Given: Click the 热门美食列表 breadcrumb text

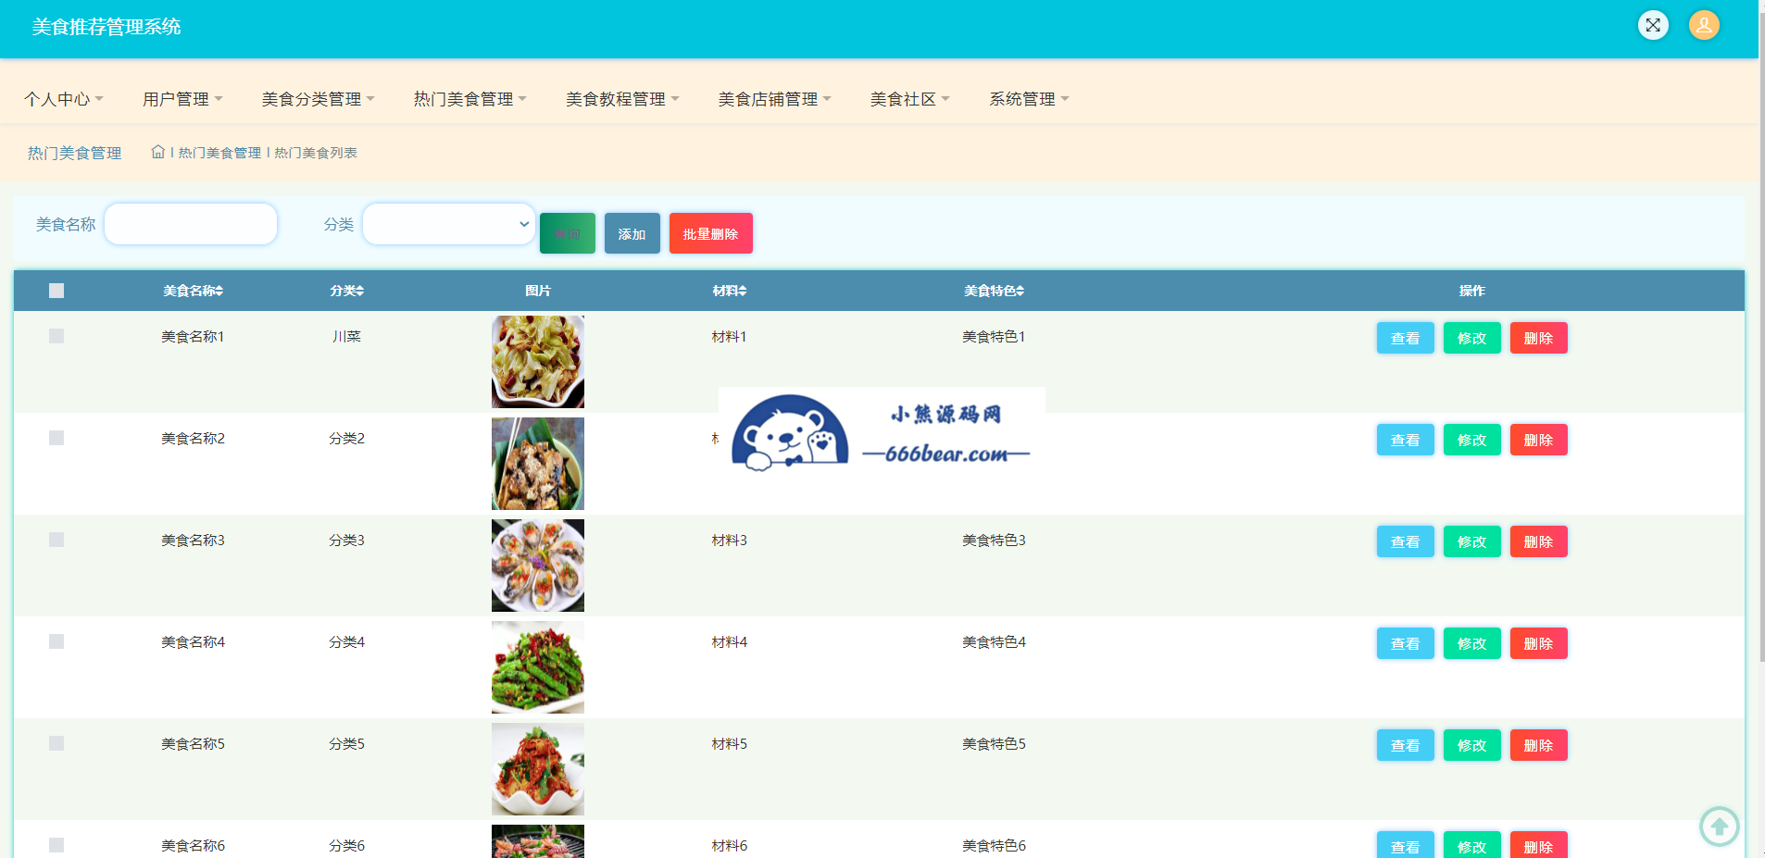Looking at the screenshot, I should pos(316,153).
